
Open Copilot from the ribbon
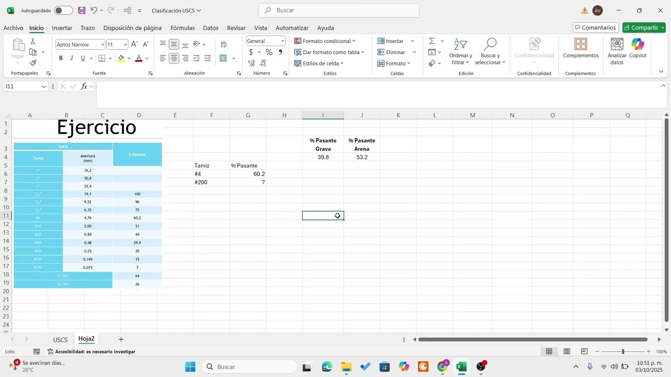638,48
